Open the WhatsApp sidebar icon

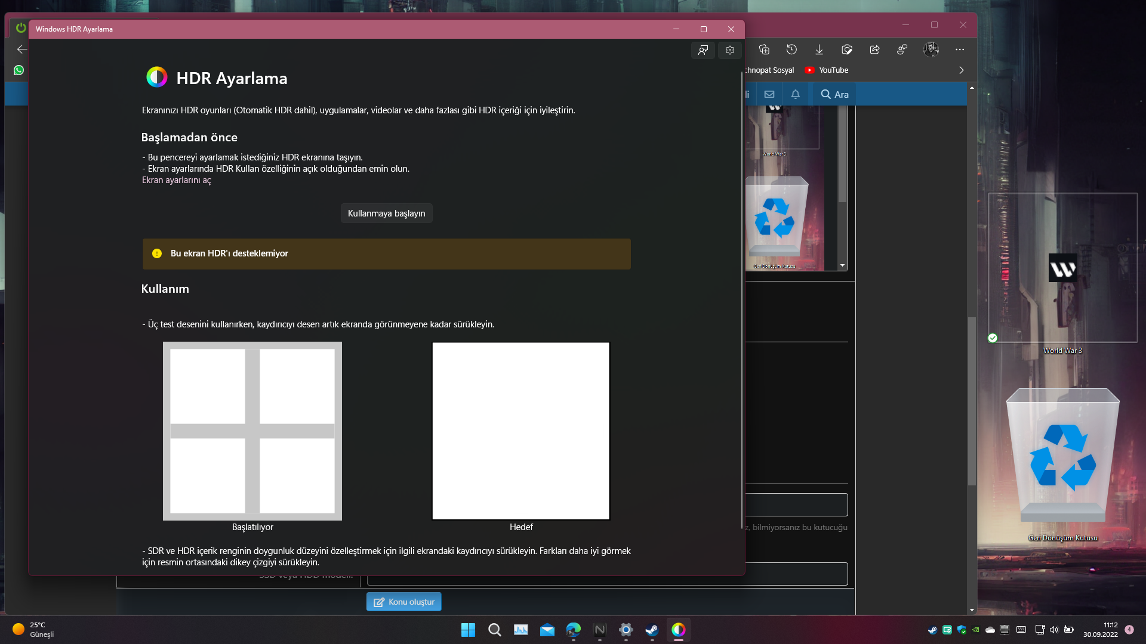tap(19, 70)
